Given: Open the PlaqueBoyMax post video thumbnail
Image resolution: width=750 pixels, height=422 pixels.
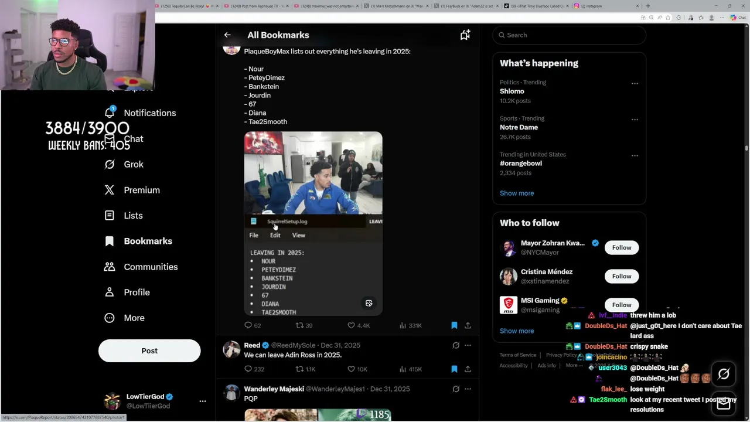Looking at the screenshot, I should 313,224.
